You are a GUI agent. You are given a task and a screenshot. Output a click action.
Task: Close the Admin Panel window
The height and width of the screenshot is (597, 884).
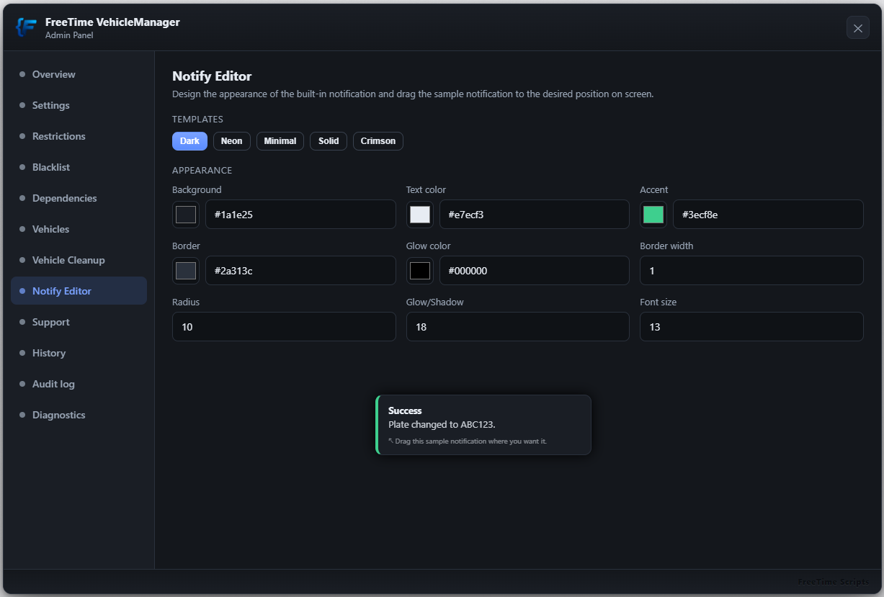click(857, 27)
